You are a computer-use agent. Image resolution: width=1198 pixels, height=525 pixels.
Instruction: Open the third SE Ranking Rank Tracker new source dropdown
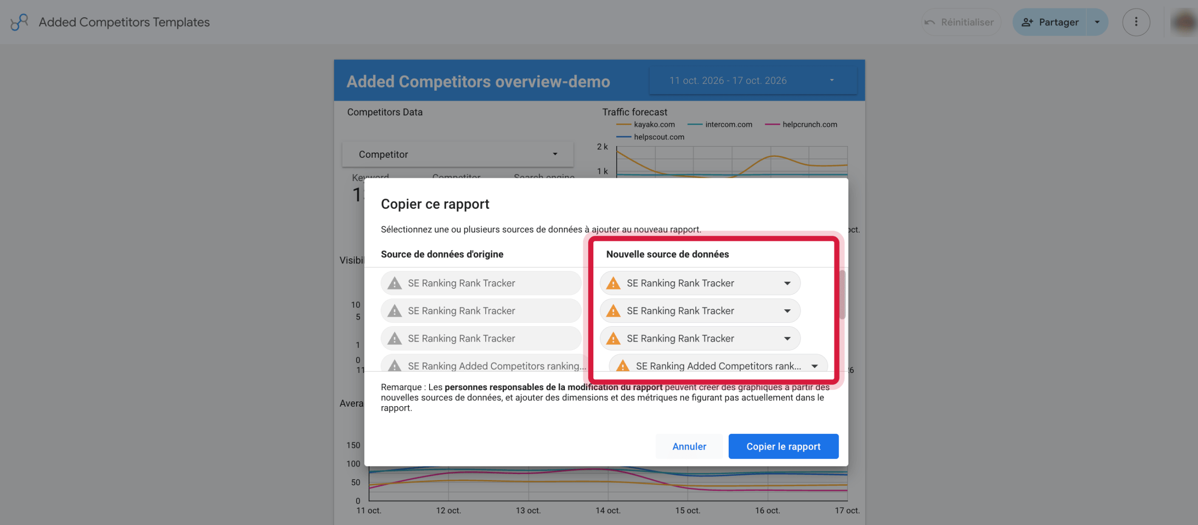point(700,338)
